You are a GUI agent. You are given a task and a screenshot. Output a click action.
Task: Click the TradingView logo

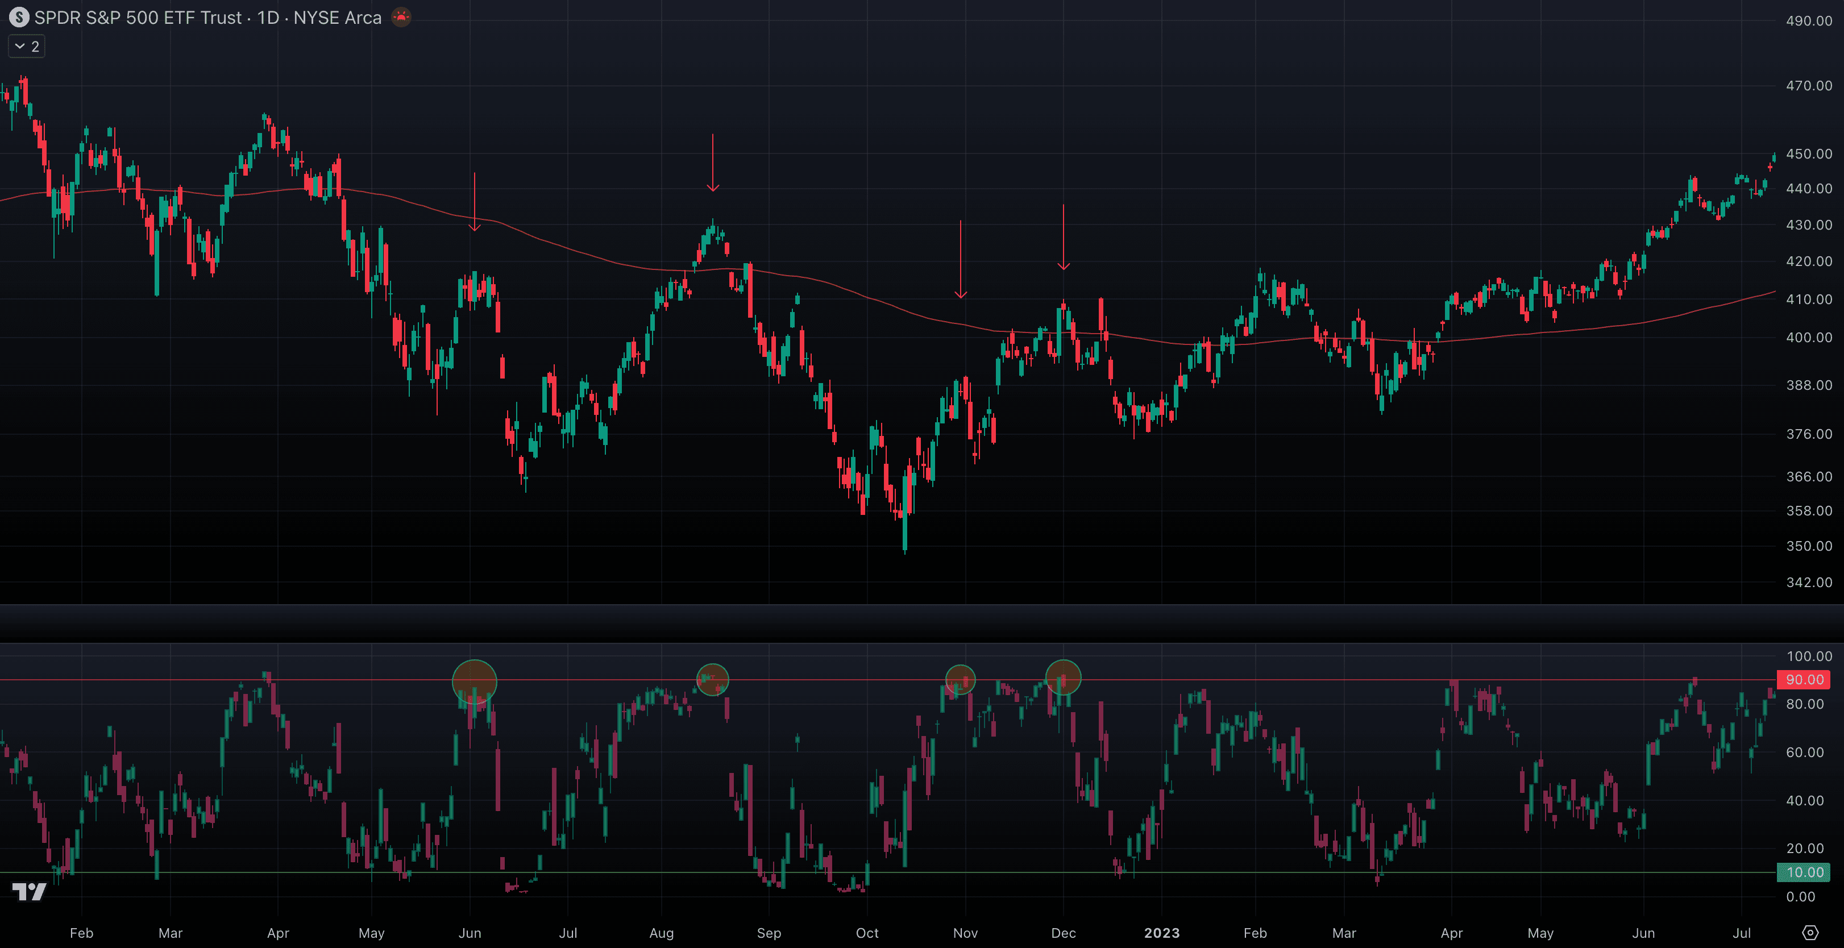pyautogui.click(x=30, y=892)
